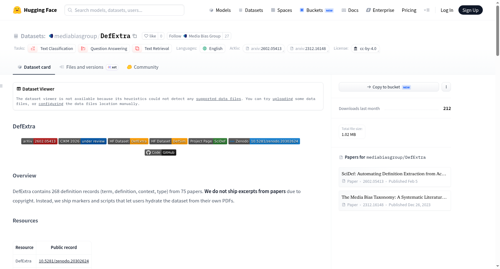500x269 pixels.
Task: Open the three-dot options menu beside Copy to bucket
Action: click(x=446, y=87)
